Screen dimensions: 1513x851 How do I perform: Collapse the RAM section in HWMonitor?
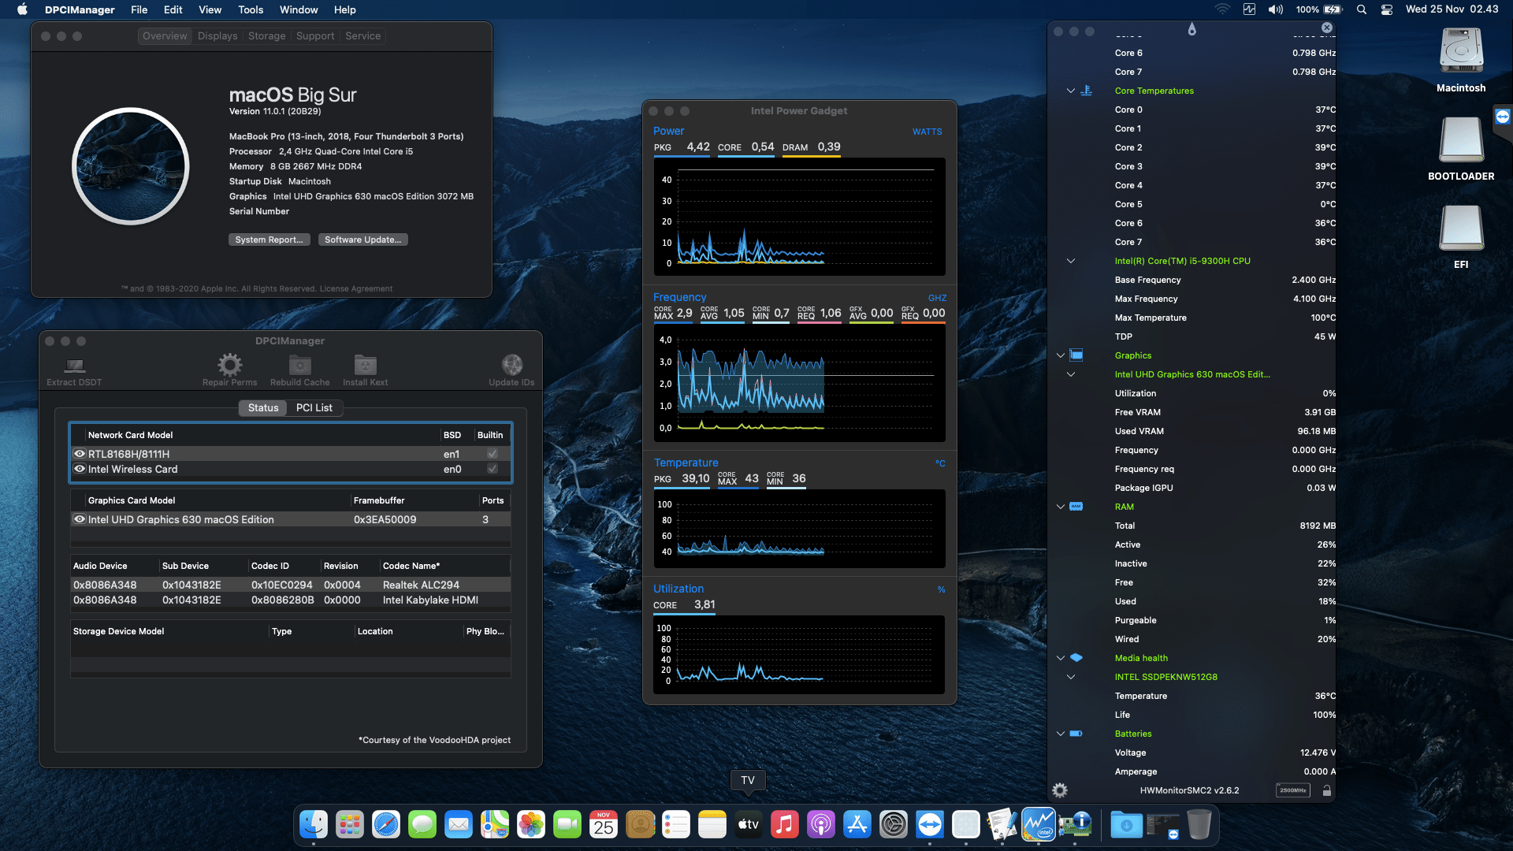point(1060,507)
